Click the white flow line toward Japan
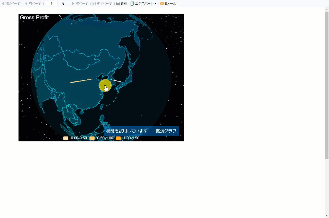329x218 pixels. (116, 81)
